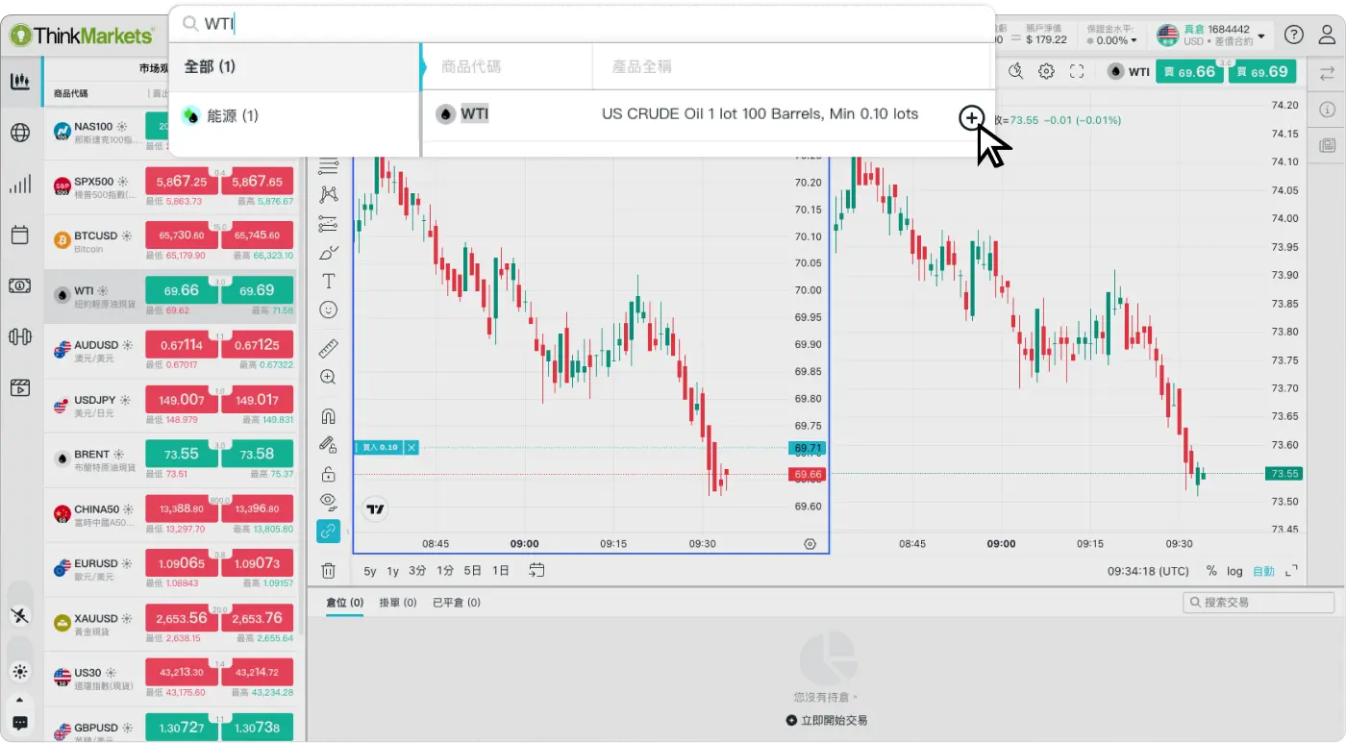1346x743 pixels.
Task: Switch to the 已平倉 (0) tab
Action: point(456,603)
